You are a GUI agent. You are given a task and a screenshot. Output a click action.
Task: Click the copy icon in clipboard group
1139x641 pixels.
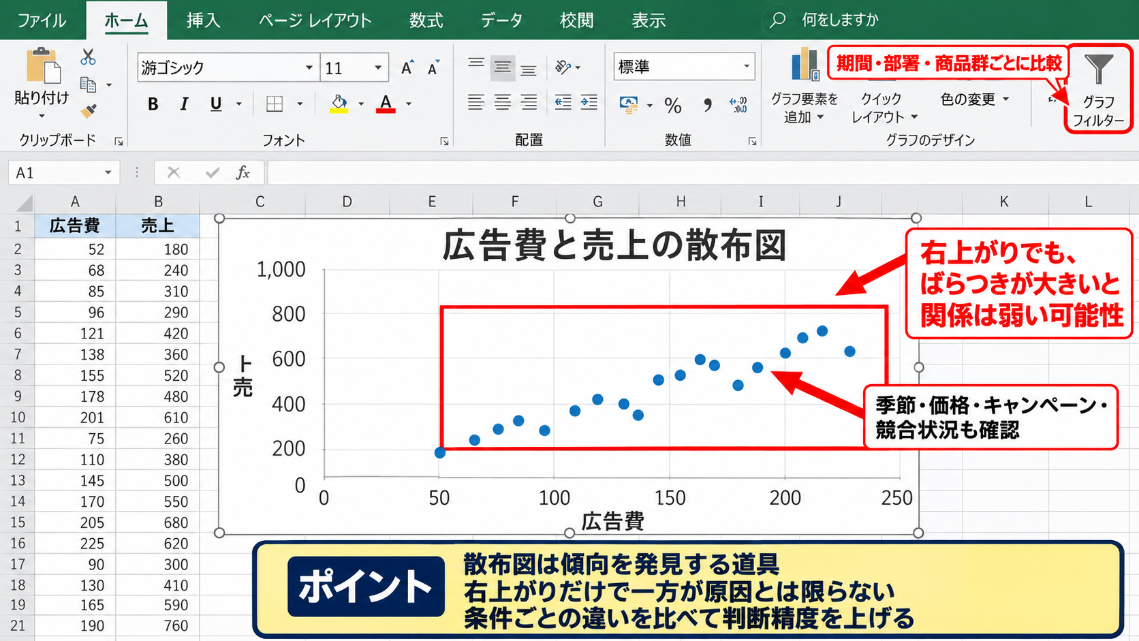point(88,84)
